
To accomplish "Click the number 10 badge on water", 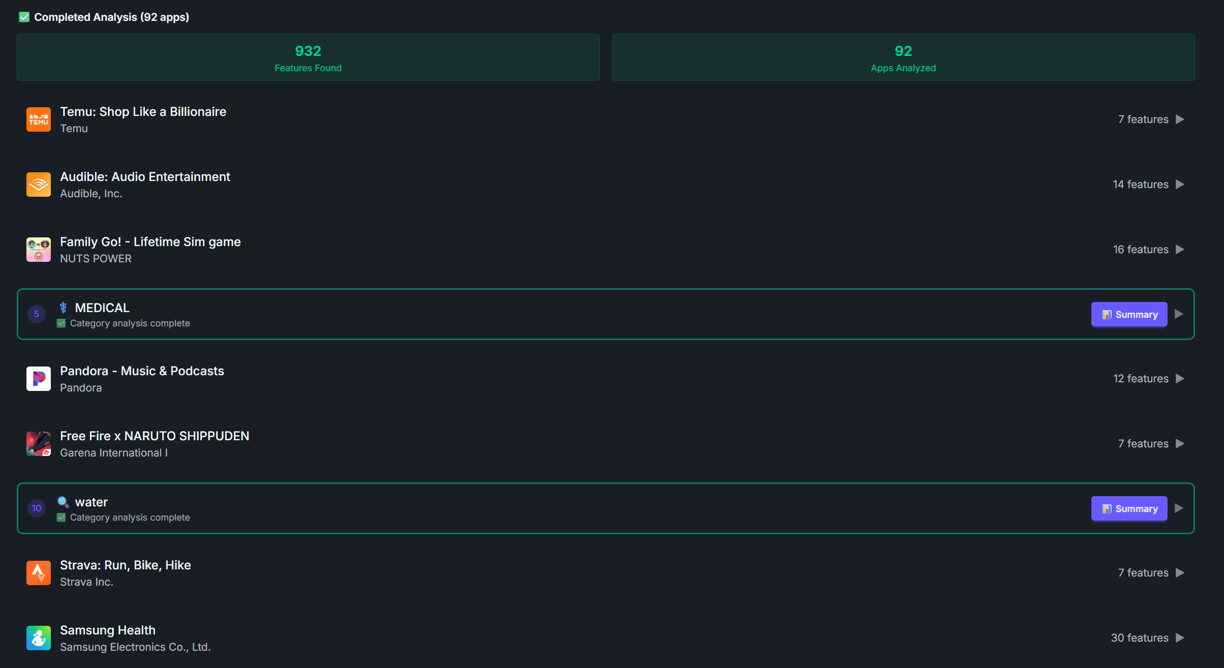I will pos(37,508).
